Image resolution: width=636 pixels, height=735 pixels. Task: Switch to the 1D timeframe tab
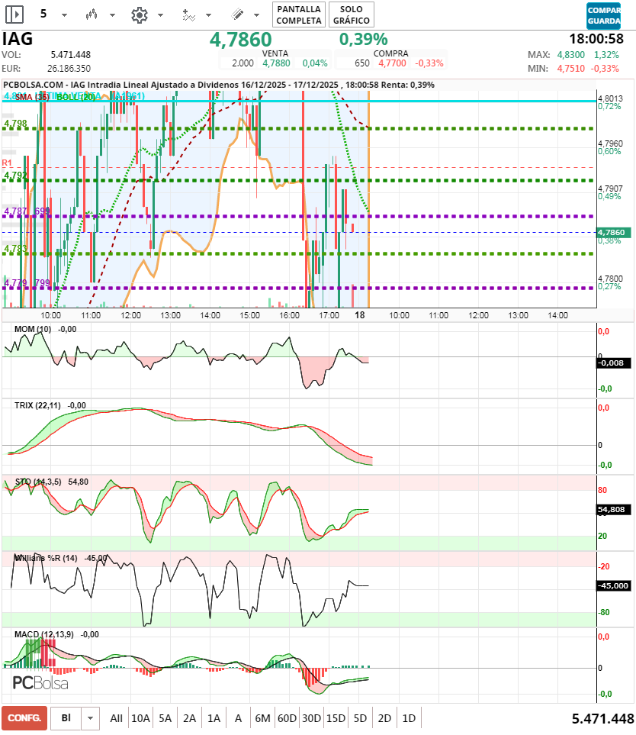point(409,717)
